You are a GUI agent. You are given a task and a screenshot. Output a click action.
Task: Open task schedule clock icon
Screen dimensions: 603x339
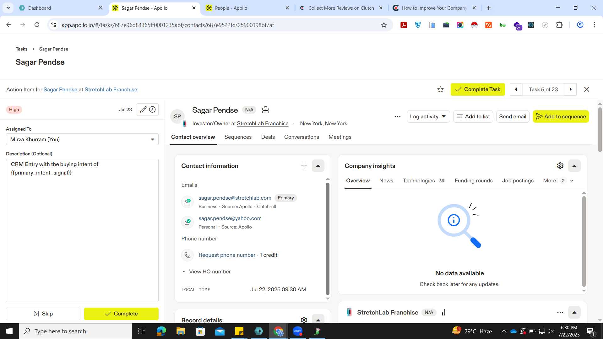152,110
